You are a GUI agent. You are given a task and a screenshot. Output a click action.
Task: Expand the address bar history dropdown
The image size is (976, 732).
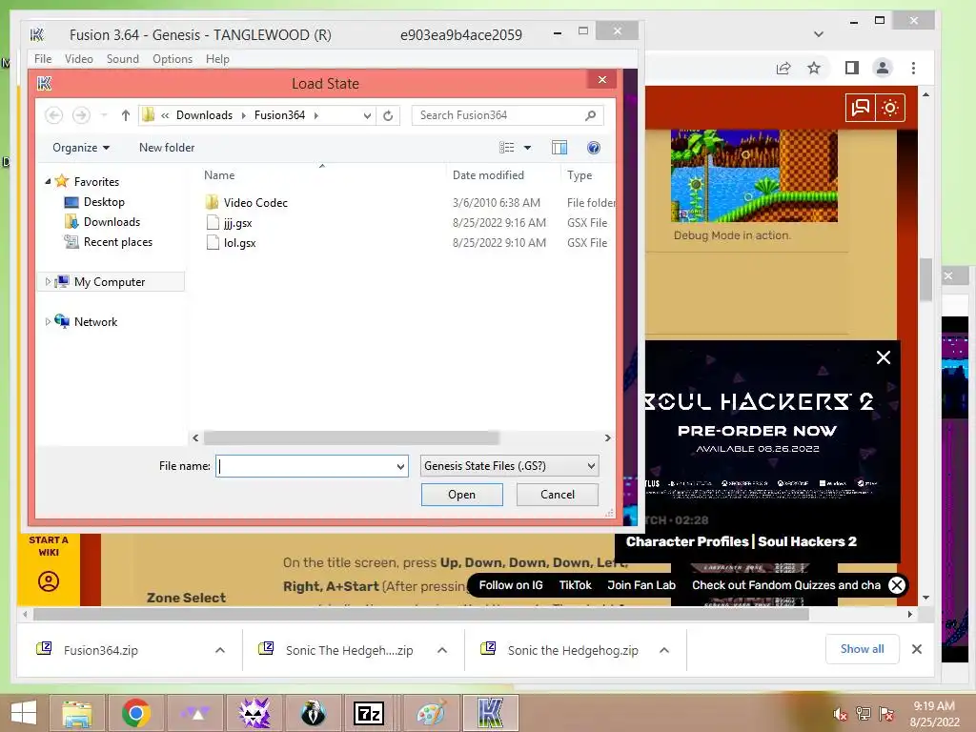coord(367,115)
